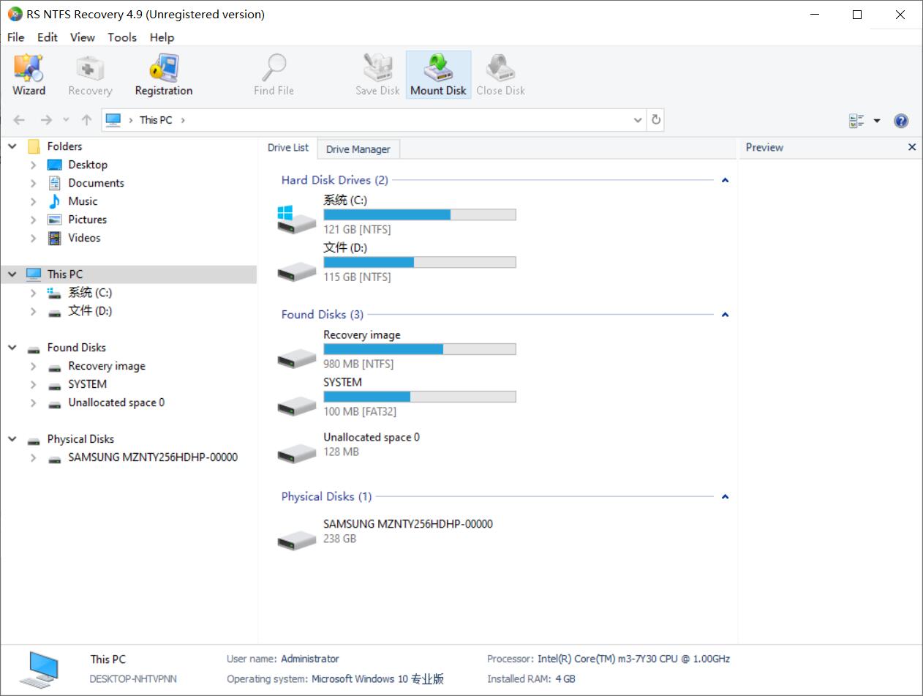
Task: Collapse the Physical Disks group in Drive List
Action: pos(725,497)
